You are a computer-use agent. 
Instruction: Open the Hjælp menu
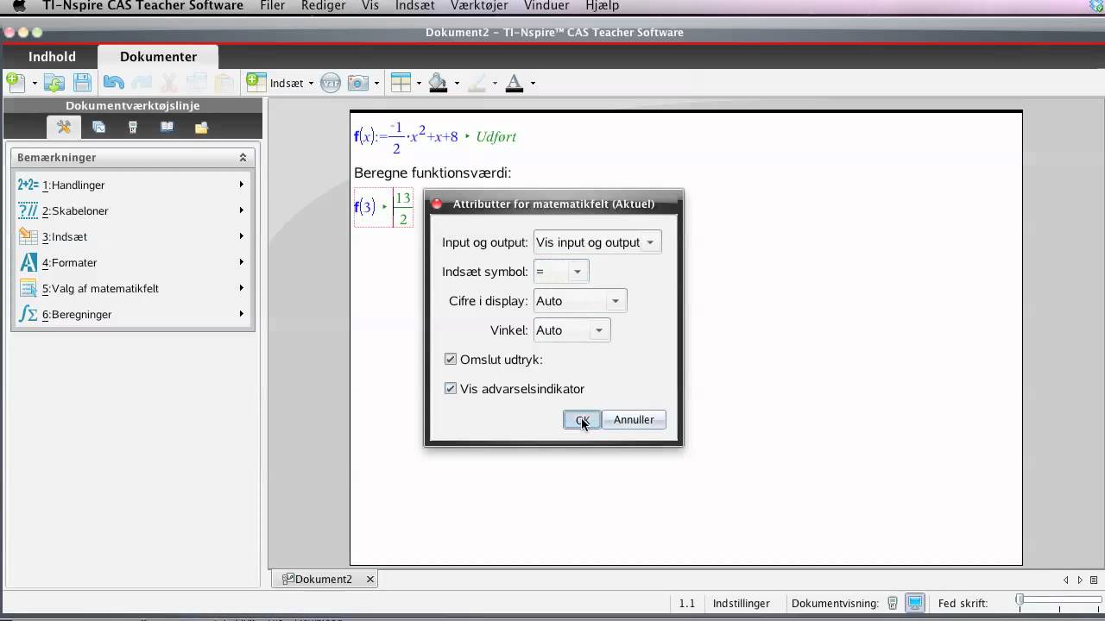pos(603,5)
